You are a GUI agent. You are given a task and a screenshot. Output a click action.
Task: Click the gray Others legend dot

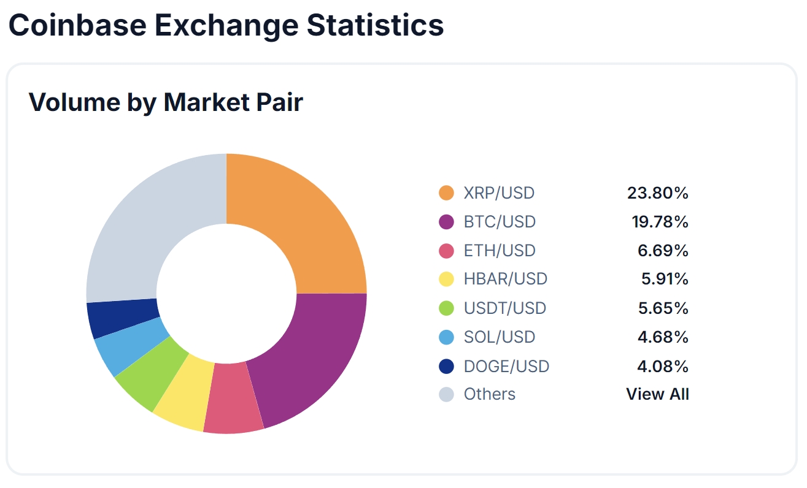coord(446,394)
